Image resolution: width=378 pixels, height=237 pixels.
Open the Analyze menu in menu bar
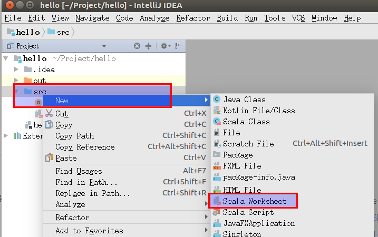coord(154,18)
